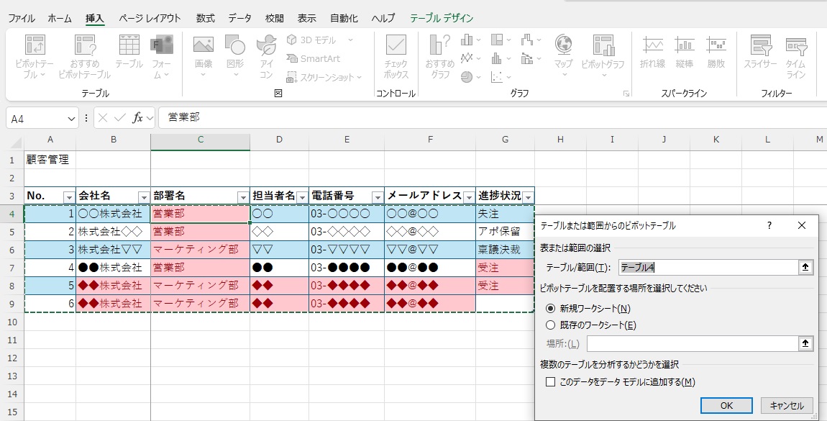This screenshot has height=421, width=827.
Task: Click the Checkbox control icon
Action: click(x=396, y=47)
